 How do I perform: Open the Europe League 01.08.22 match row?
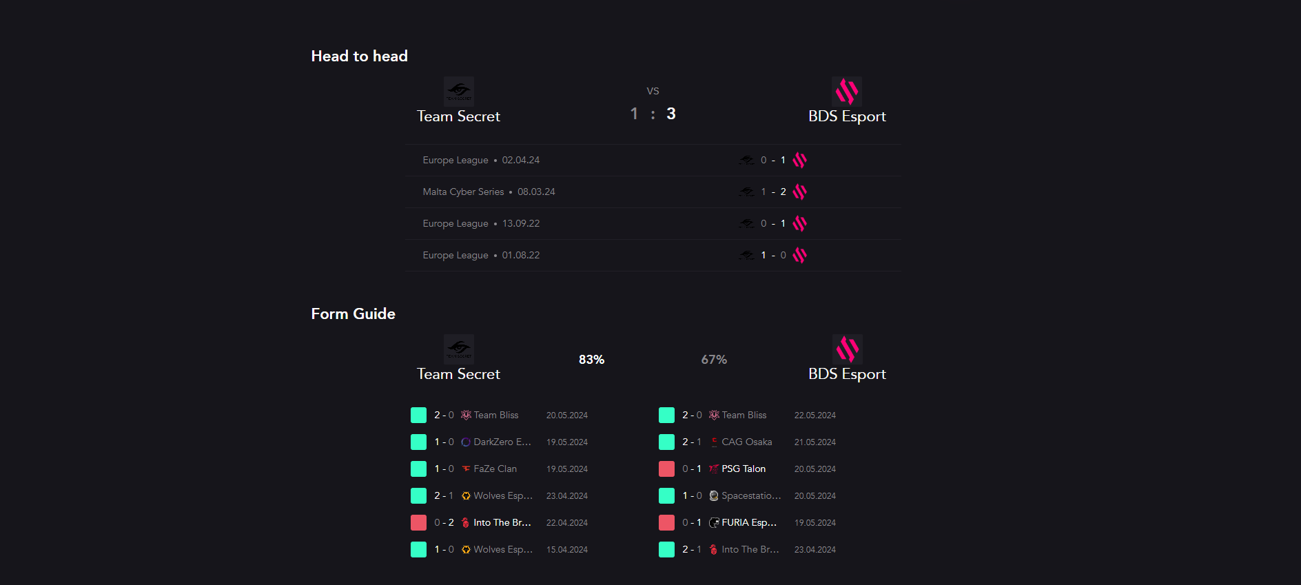653,256
